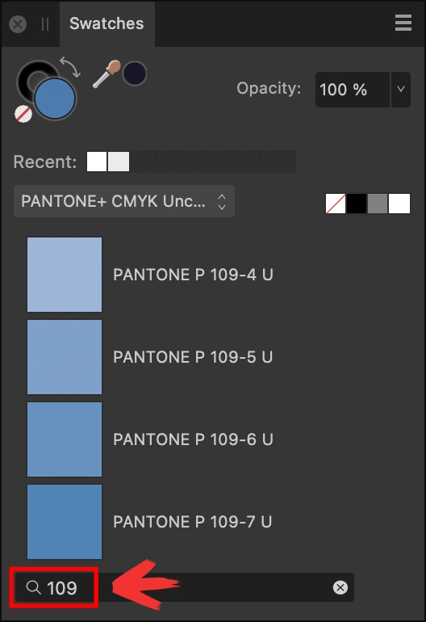
Task: Activate the blue fill color circle
Action: click(55, 99)
